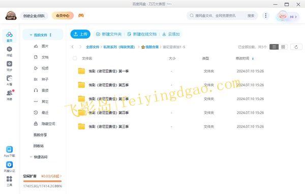305x194 pixels.
Task: Click the 云添加 cloud add button
Action: [171, 34]
